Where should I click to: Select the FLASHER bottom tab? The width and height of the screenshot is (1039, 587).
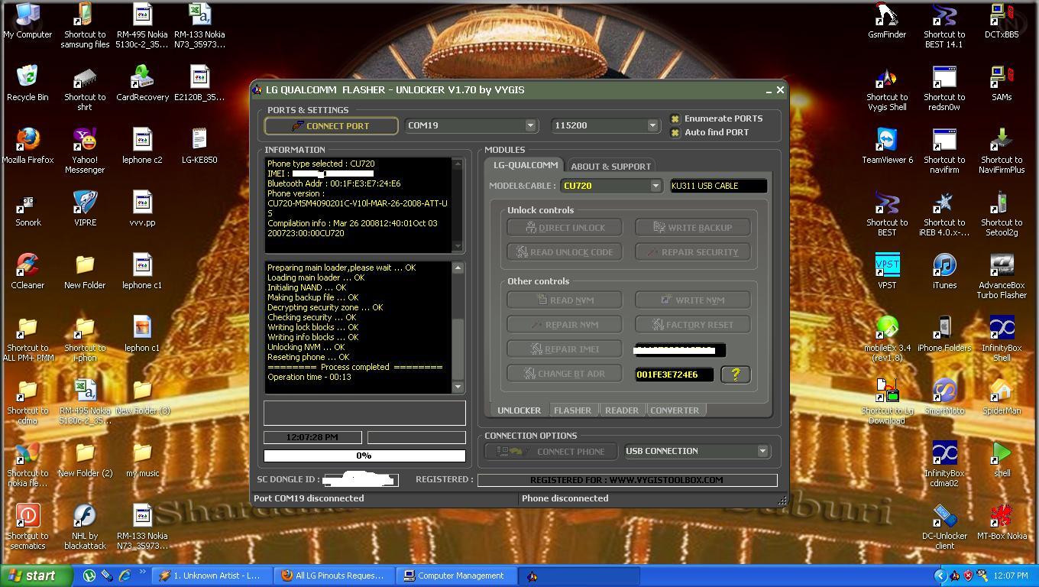pyautogui.click(x=572, y=410)
